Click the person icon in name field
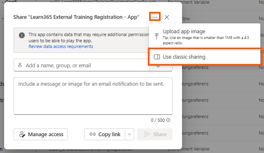264x153 pixels. (x=20, y=65)
